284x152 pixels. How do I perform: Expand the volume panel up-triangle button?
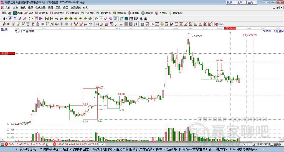click(x=2, y=140)
